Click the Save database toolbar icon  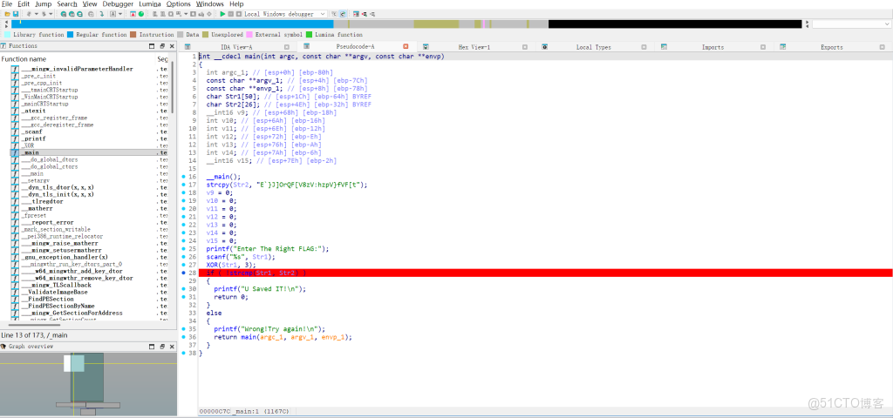(16, 14)
